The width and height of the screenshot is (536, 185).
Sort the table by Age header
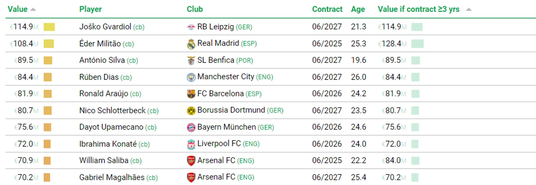point(358,9)
